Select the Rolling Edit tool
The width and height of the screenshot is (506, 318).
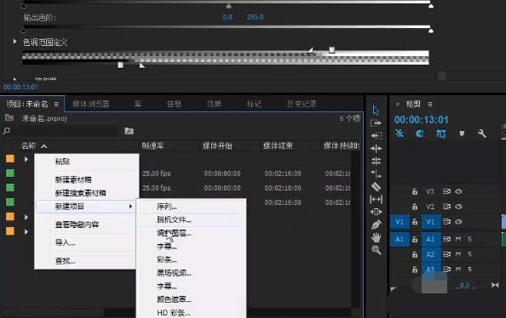pyautogui.click(x=376, y=161)
